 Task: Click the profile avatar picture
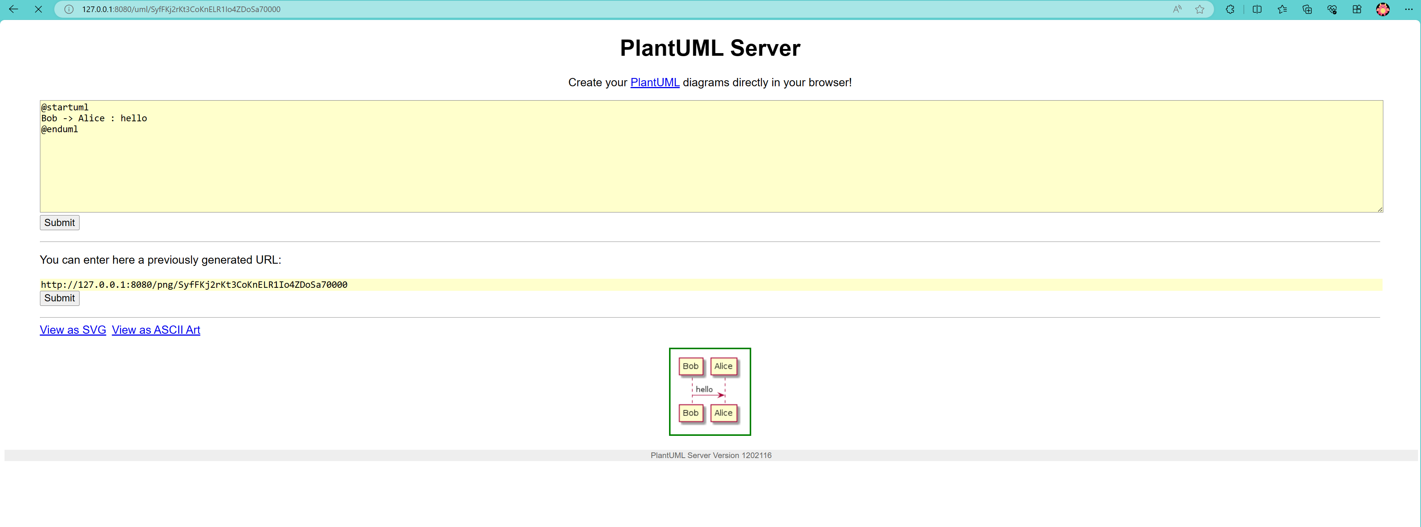click(x=1383, y=9)
